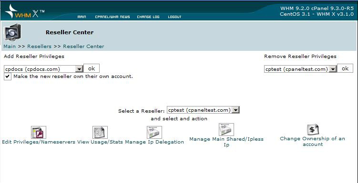Open the Change Log menu item
This screenshot has height=183, width=358.
(x=148, y=17)
